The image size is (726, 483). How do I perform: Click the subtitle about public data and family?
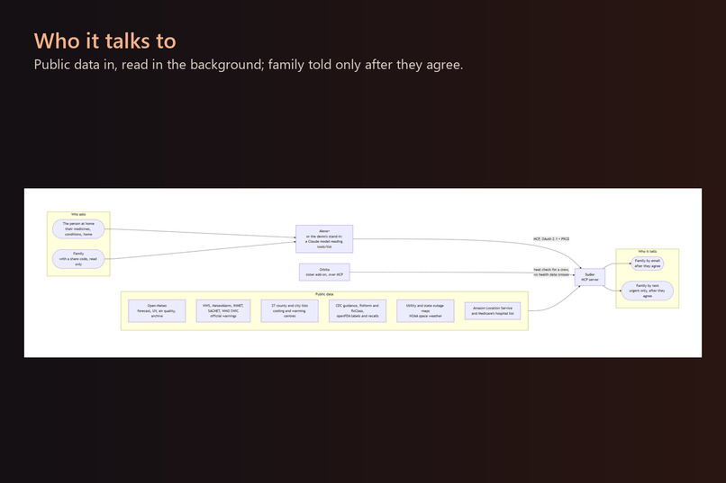(249, 65)
